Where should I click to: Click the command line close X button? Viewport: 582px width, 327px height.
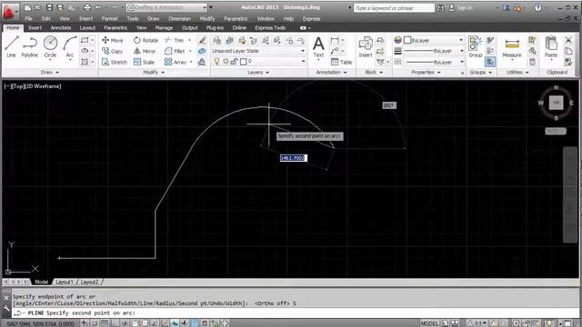pos(6,298)
